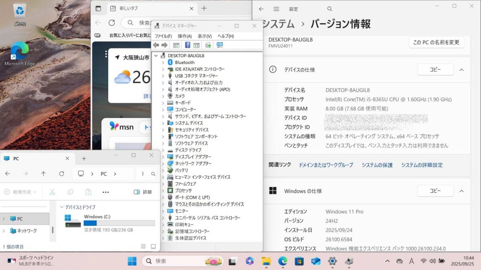This screenshot has height=270, width=481.
Task: Click the up arrow in File Explorer
Action: (x=43, y=174)
